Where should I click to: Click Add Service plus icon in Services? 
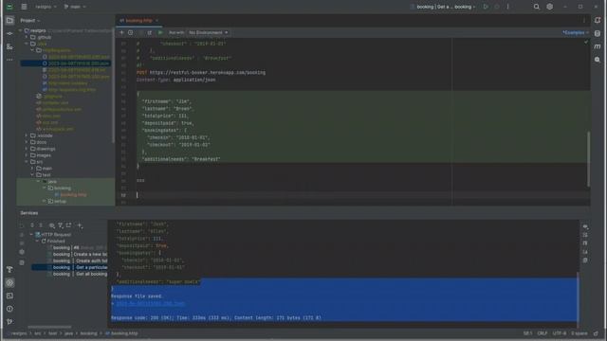click(x=80, y=225)
